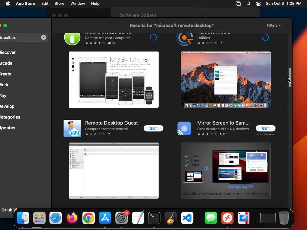Open the Trash in the Dock
This screenshot has width=307, height=230.
(x=284, y=218)
